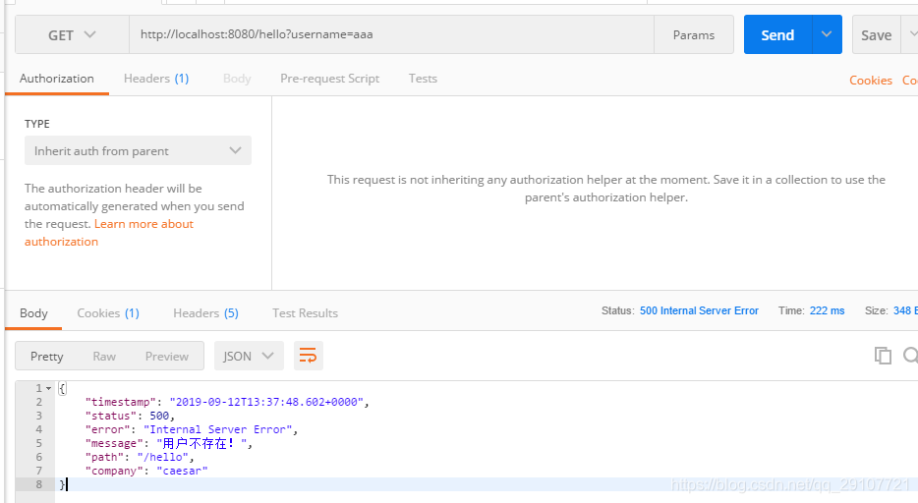Open the Params editor
The width and height of the screenshot is (918, 503).
click(x=694, y=35)
